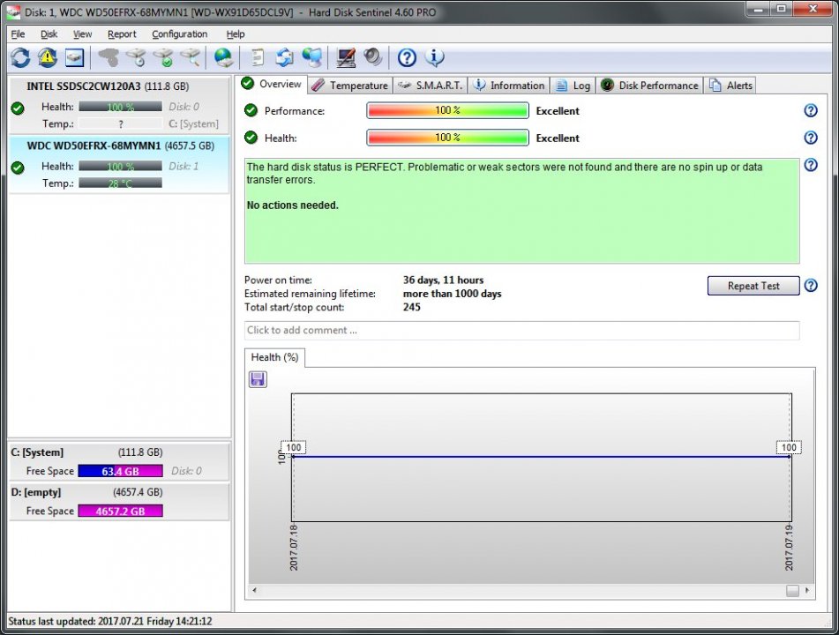Click the 2017.07.19 graph date label
Screen dimensions: 839x635
(x=790, y=548)
